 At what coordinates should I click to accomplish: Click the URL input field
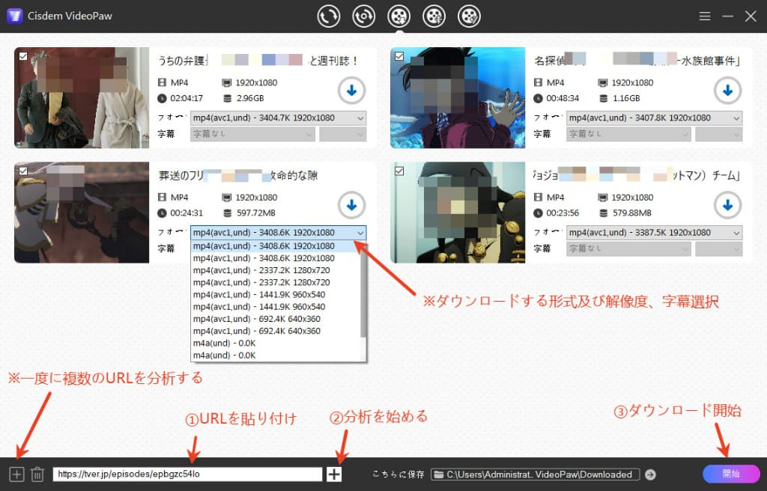click(187, 474)
